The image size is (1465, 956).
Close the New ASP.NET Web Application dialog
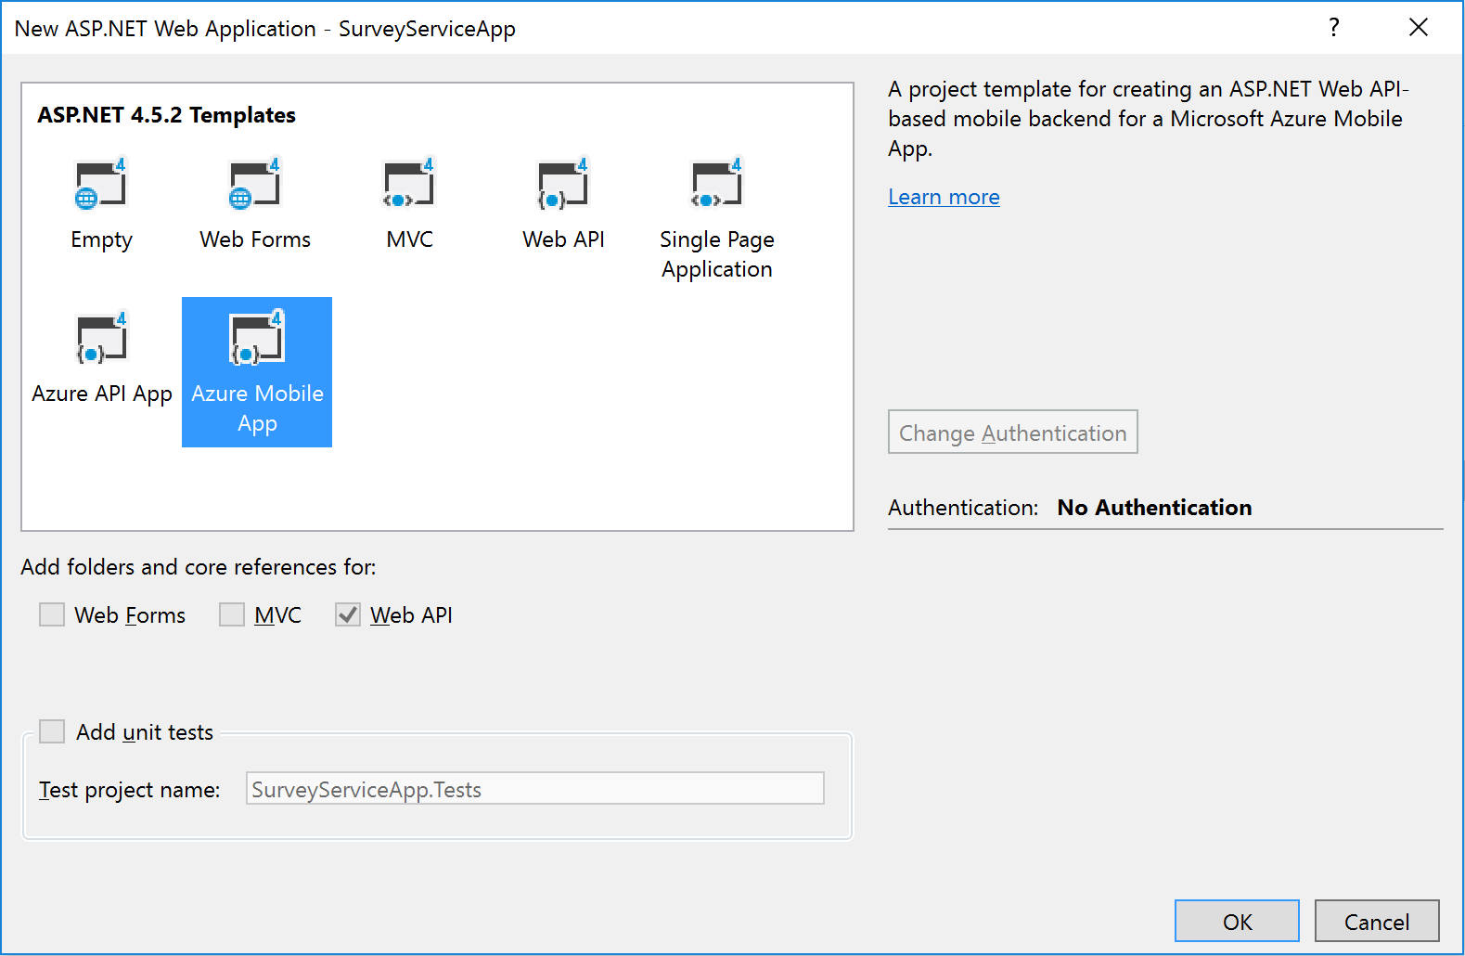(x=1419, y=27)
